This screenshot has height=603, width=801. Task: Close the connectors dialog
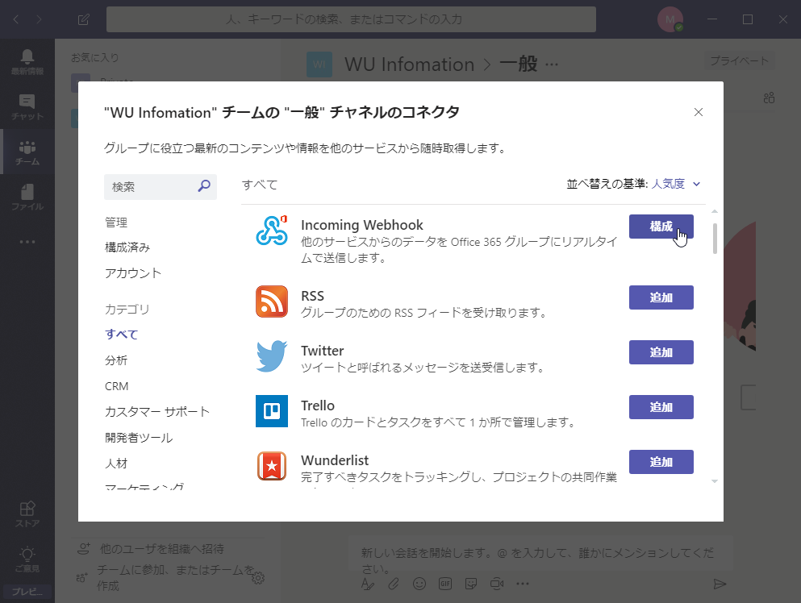(699, 112)
